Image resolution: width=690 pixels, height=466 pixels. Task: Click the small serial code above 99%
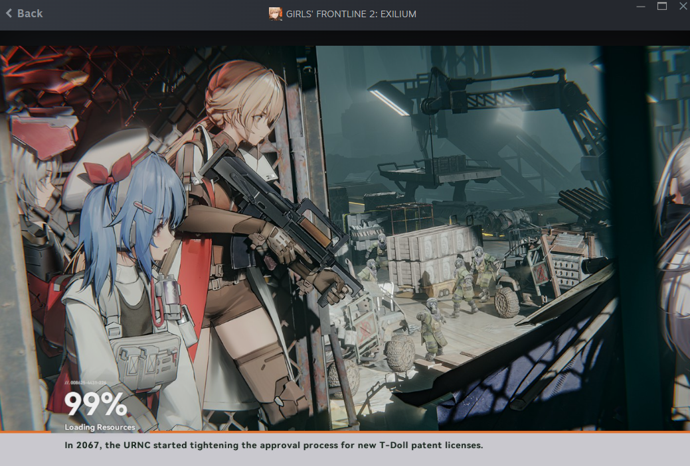click(x=86, y=383)
